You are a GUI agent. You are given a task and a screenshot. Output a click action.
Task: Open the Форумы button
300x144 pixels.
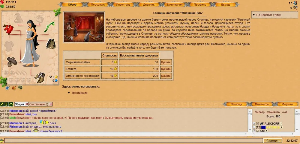pos(287,104)
